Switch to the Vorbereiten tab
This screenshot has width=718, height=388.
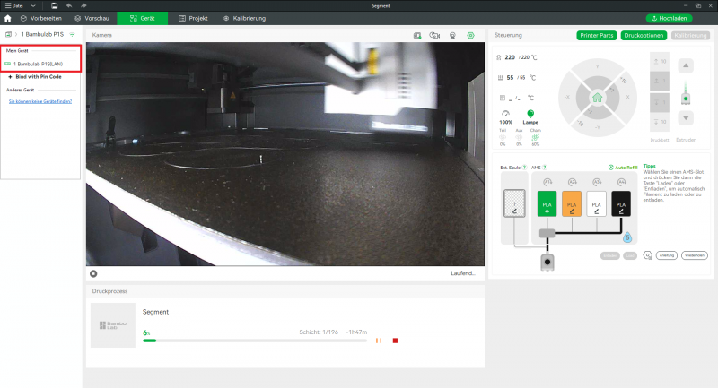[41, 18]
